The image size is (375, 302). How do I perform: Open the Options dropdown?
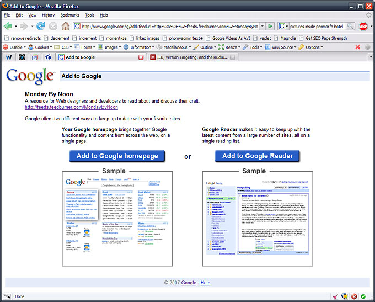click(310, 47)
